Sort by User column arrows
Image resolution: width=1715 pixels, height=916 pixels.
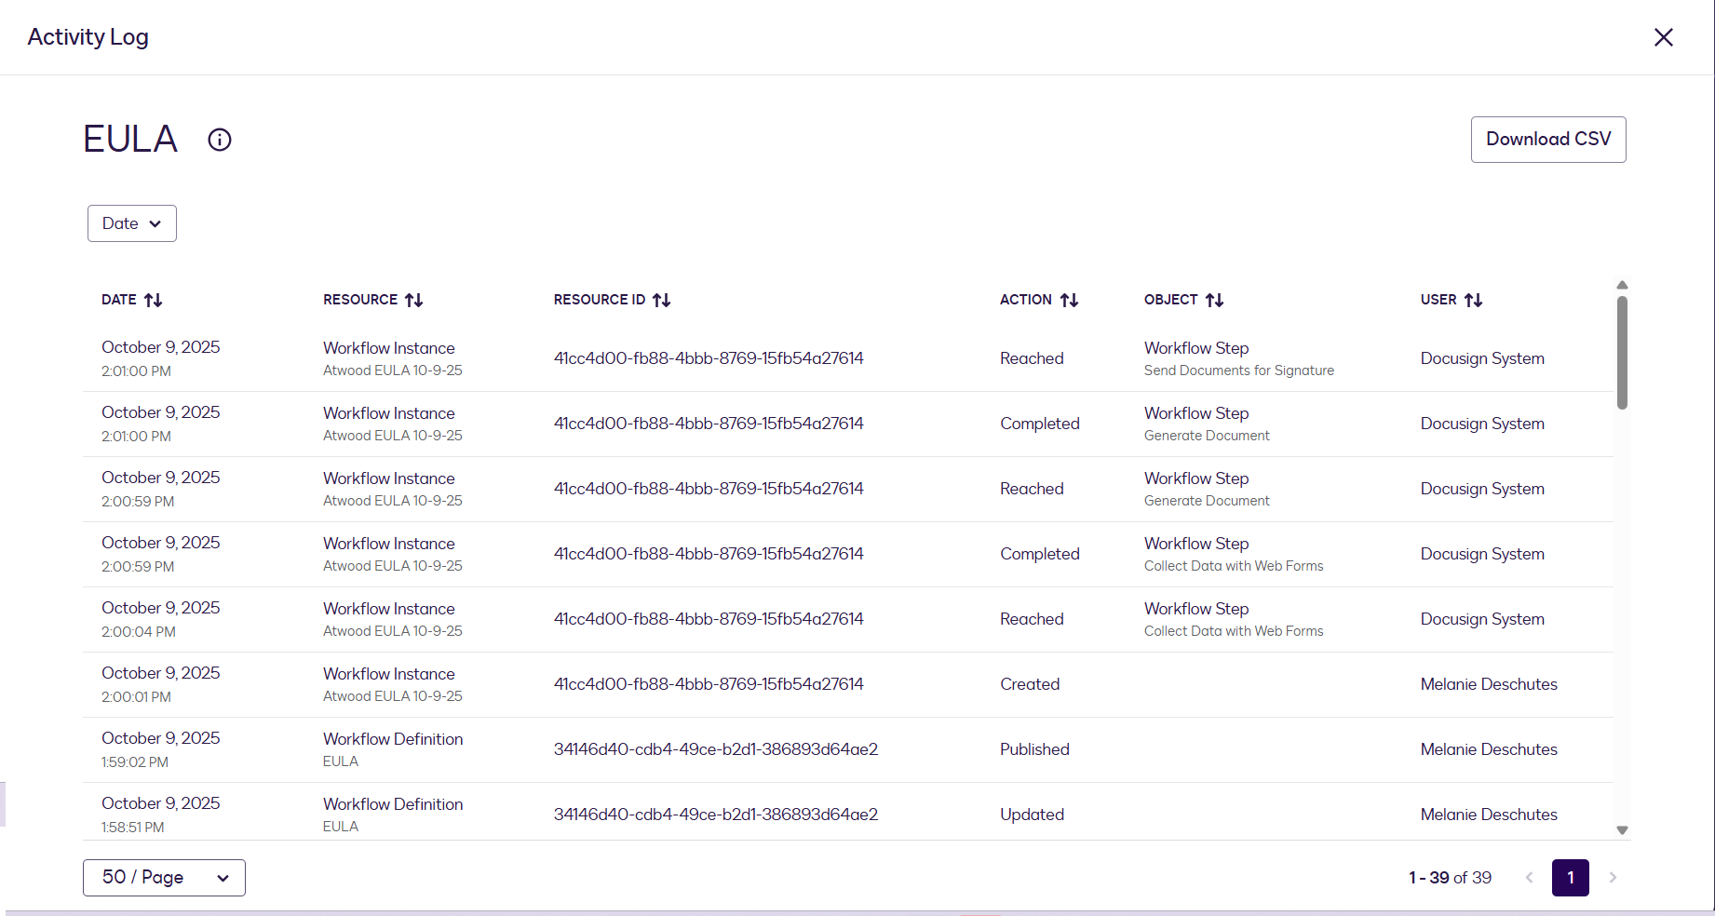(x=1473, y=300)
